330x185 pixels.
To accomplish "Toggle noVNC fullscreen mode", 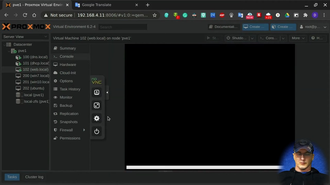I will pyautogui.click(x=97, y=105).
